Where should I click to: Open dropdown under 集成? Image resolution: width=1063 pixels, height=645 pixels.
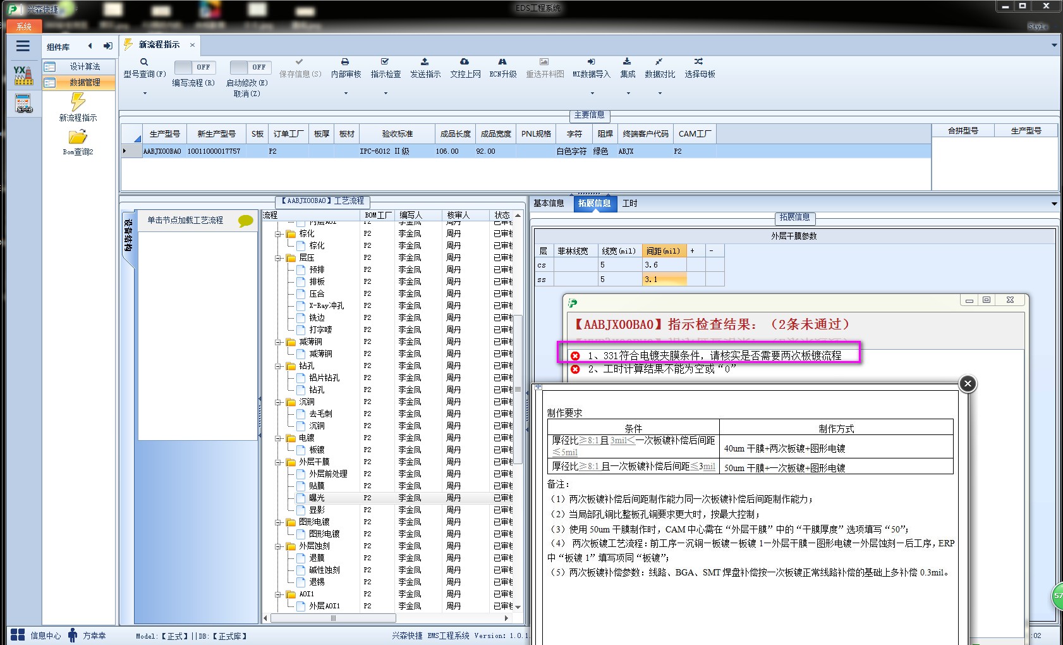(628, 94)
